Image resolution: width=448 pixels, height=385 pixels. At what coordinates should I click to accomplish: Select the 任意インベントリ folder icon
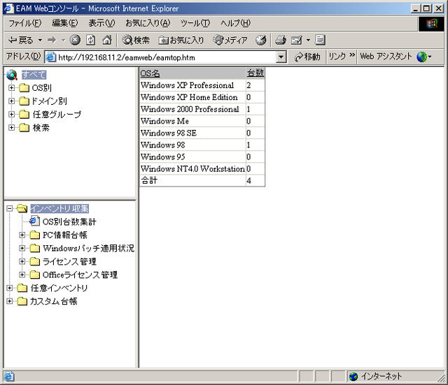(x=22, y=288)
